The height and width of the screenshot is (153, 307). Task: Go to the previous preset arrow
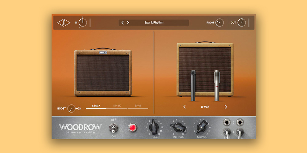point(122,23)
